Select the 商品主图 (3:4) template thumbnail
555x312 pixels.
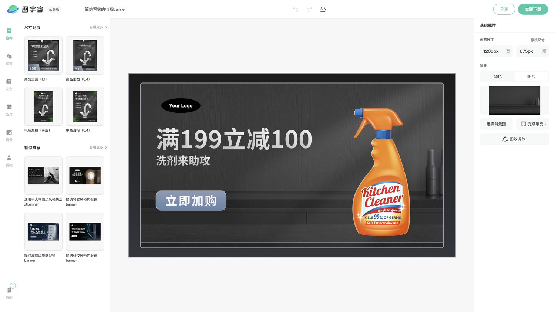pos(85,55)
